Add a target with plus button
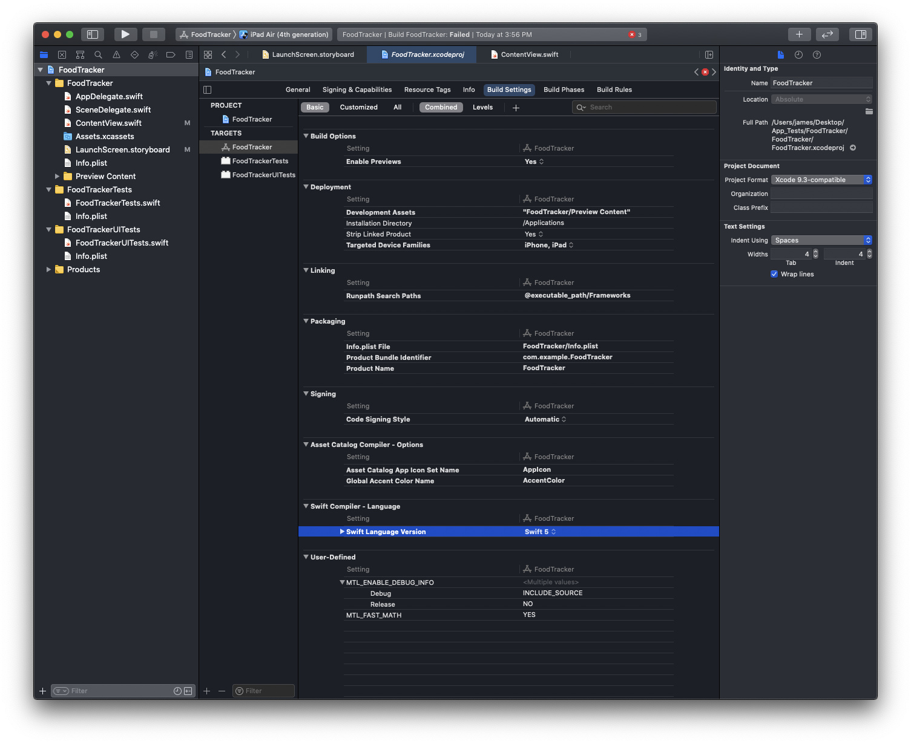 (206, 691)
